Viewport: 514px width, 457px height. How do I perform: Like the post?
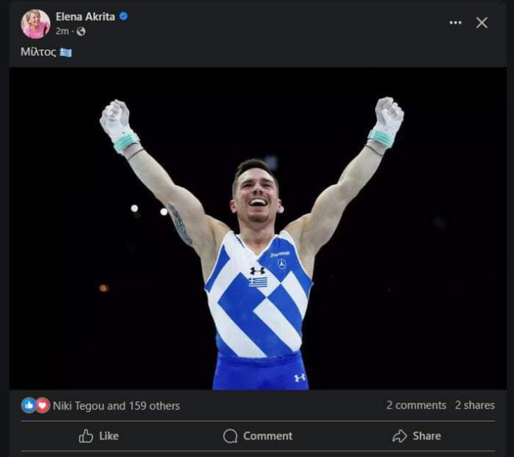pos(99,436)
